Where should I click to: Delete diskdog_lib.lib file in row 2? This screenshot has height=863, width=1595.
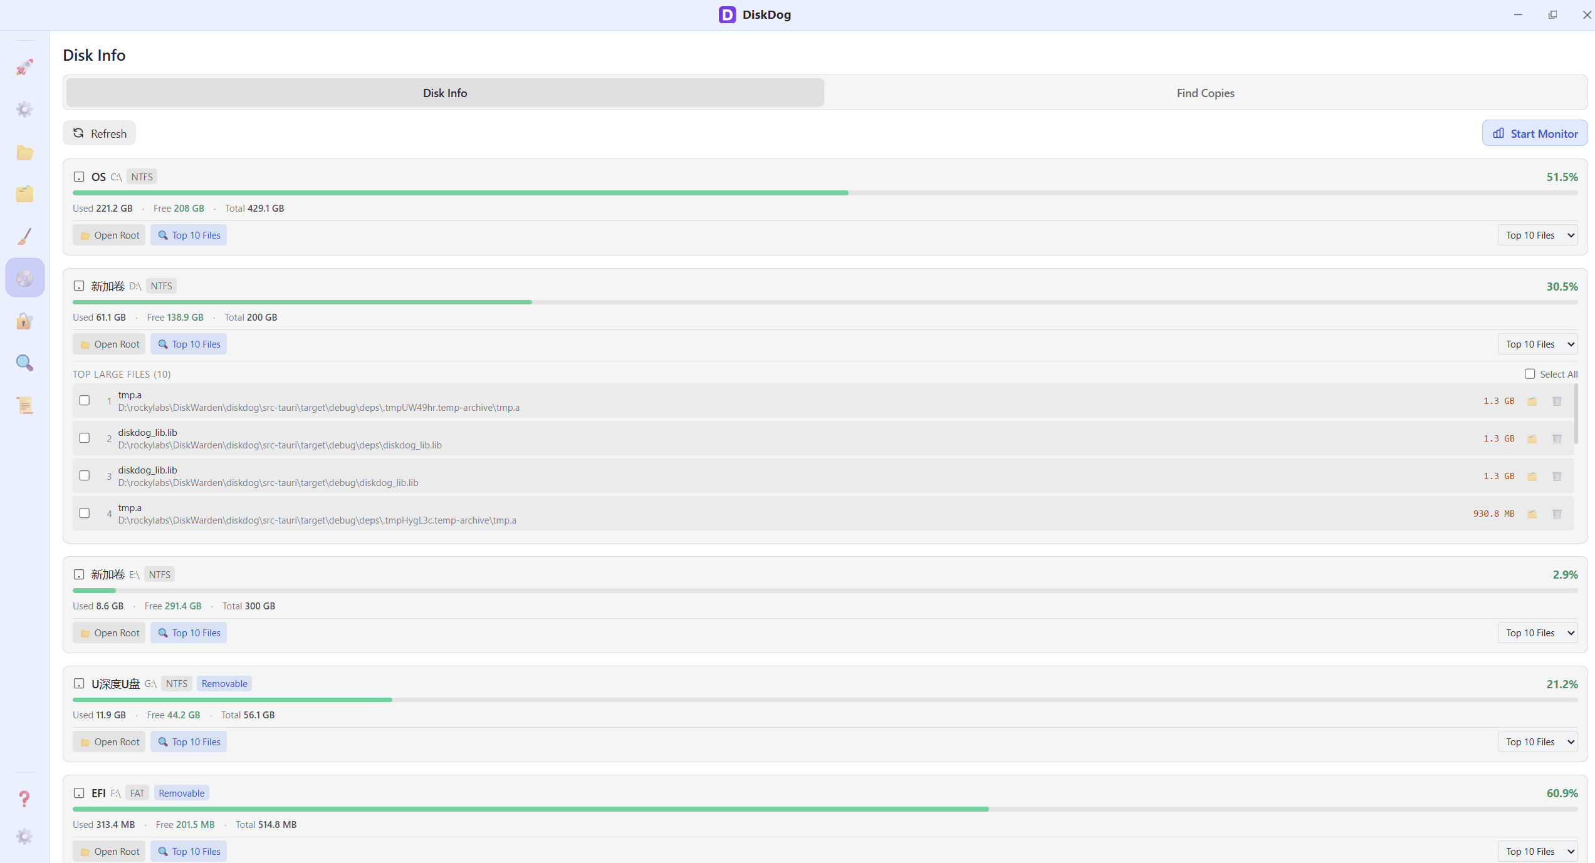point(1557,439)
